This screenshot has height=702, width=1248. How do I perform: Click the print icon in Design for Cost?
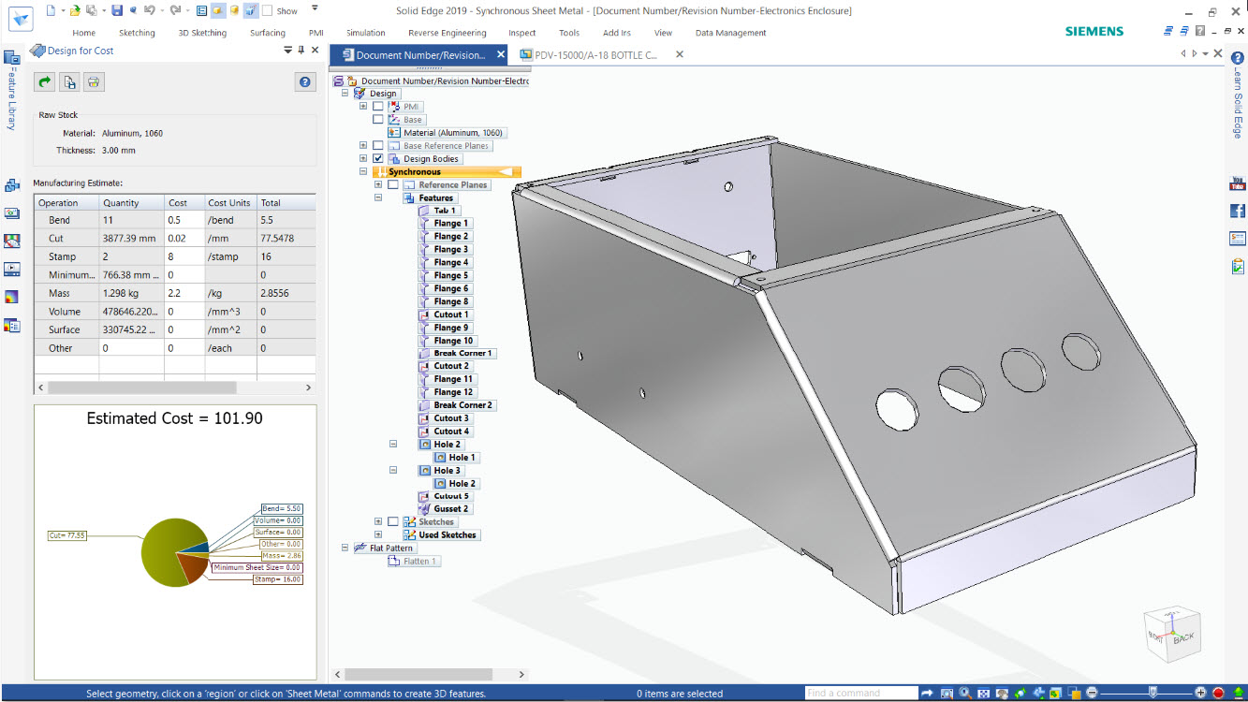(x=94, y=82)
